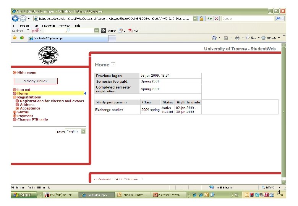Viewport: 298px width, 206px height.
Task: Click the Outlook quick launch icon
Action: pyautogui.click(x=206, y=195)
